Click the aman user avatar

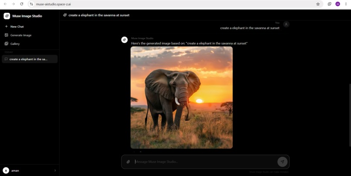6,170
